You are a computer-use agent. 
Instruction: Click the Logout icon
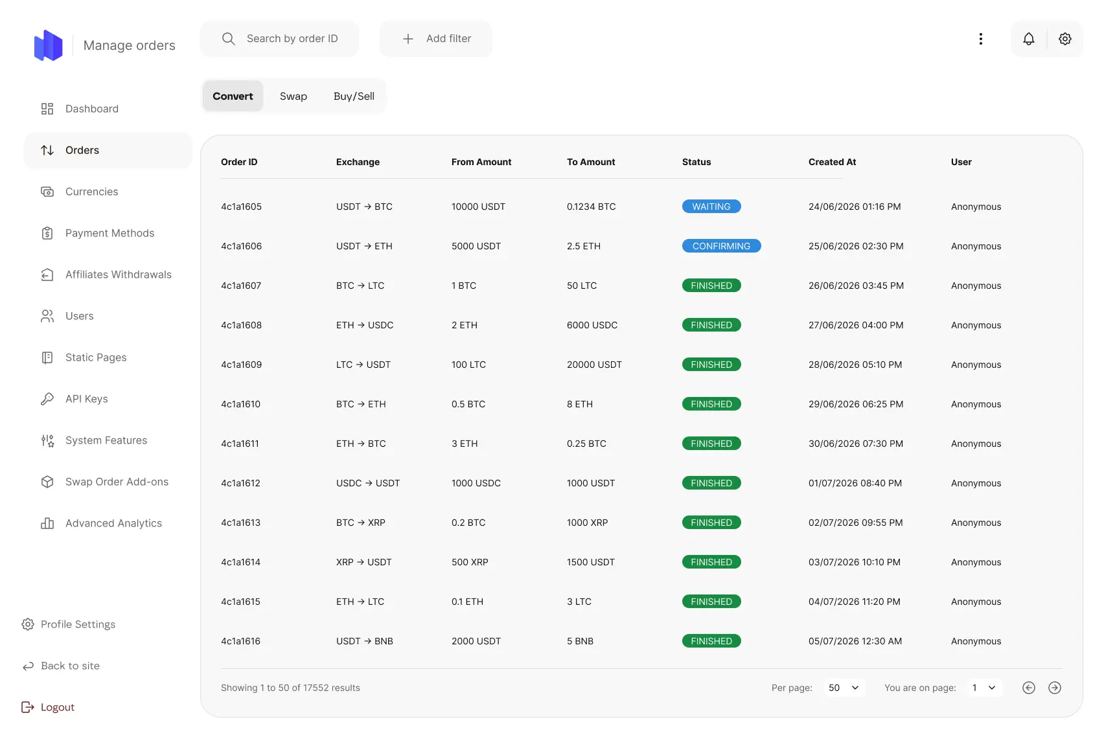pos(28,707)
